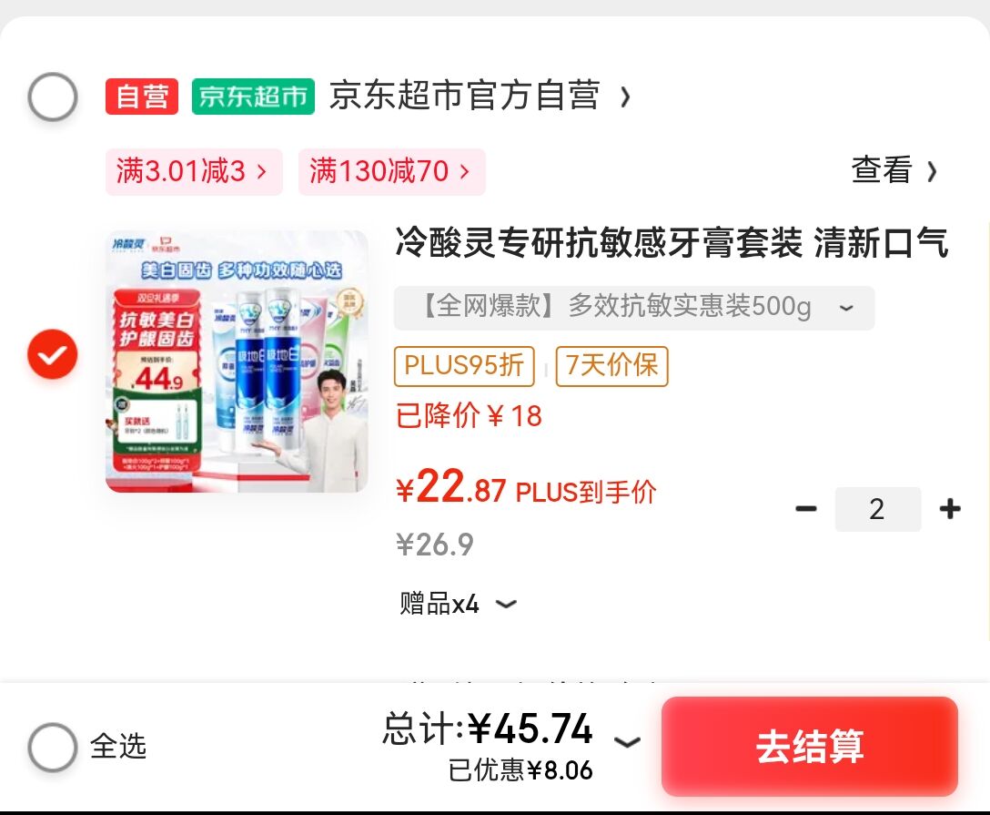
Task: Decrease quantity with the minus icon
Action: coord(806,509)
